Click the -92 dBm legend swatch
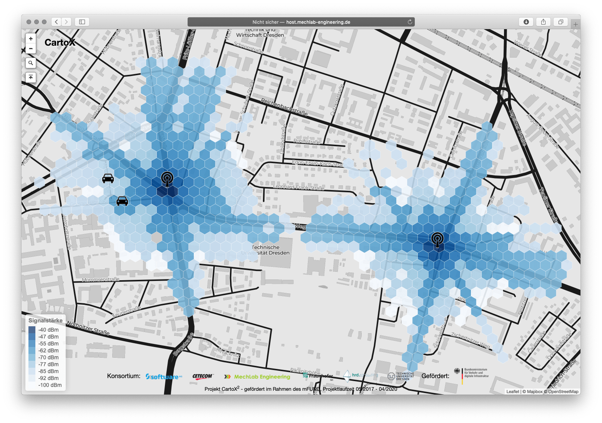 click(32, 378)
